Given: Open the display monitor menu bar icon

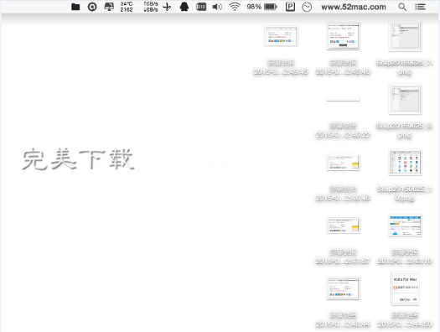Looking at the screenshot, I should [x=109, y=7].
